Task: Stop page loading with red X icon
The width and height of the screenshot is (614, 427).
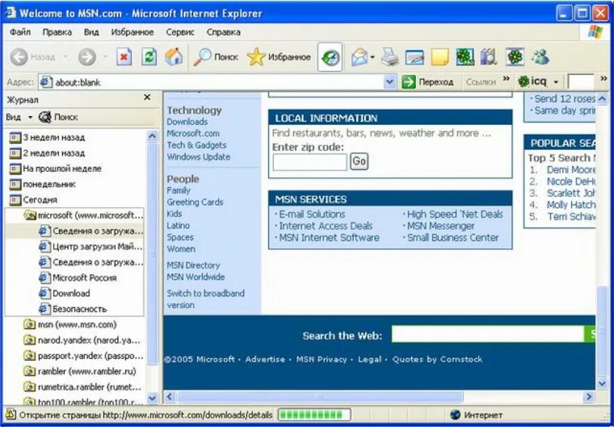Action: [x=124, y=57]
